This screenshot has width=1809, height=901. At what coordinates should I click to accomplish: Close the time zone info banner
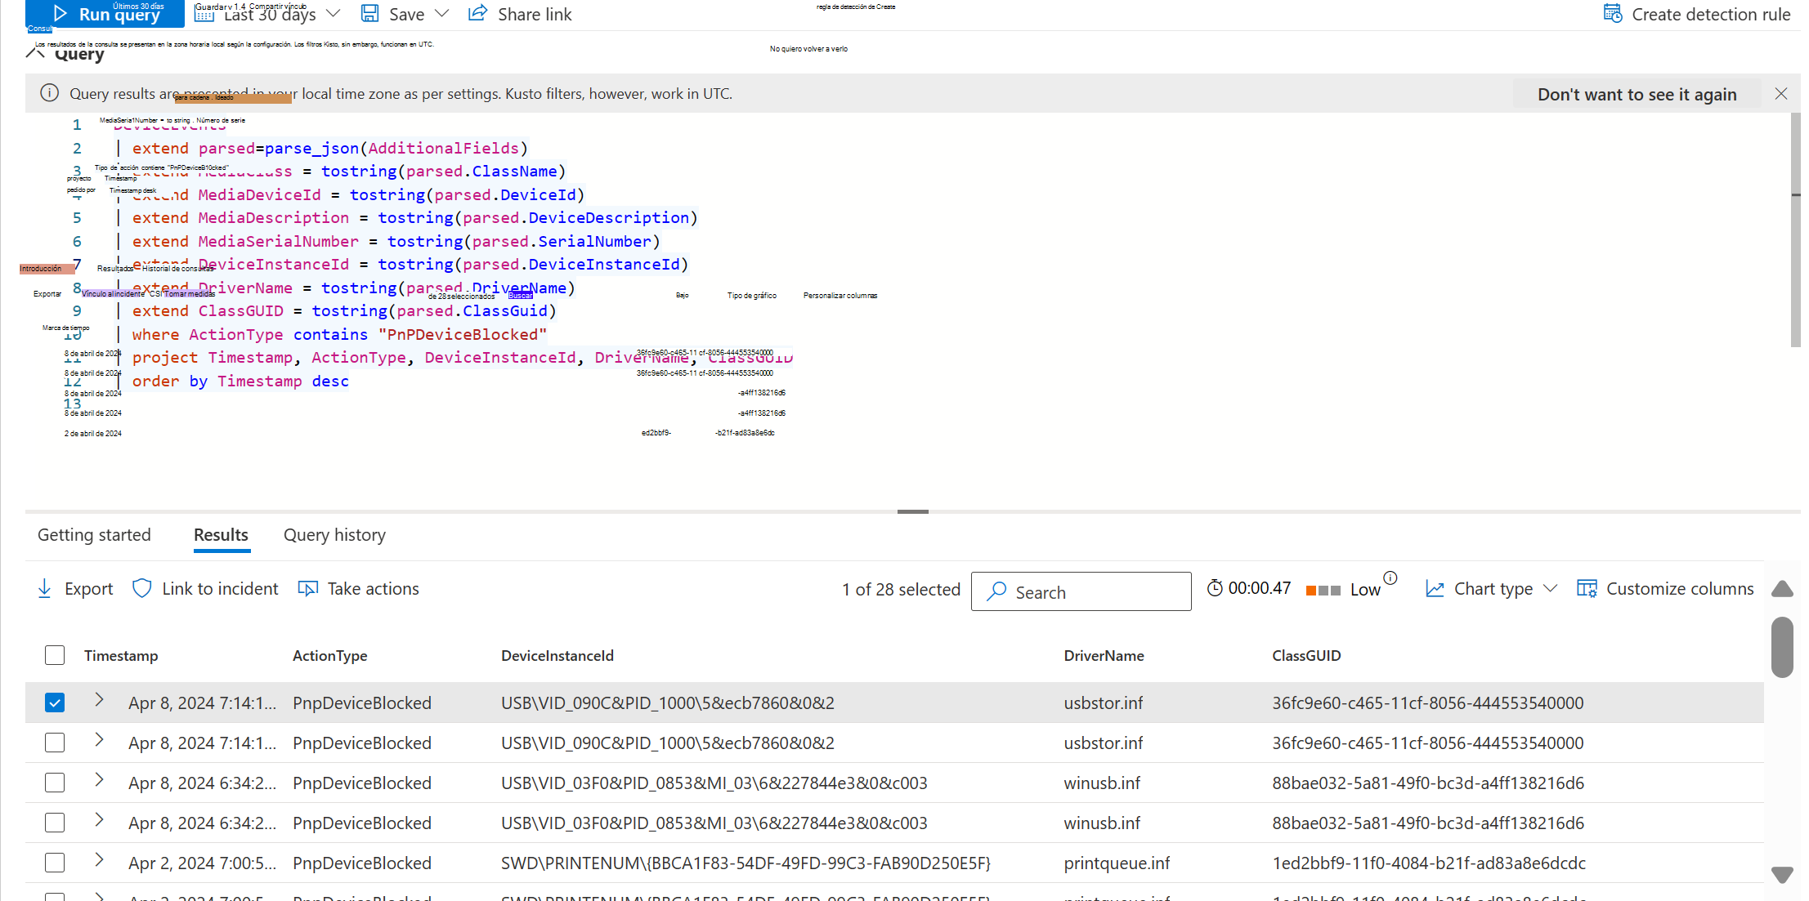1781,94
